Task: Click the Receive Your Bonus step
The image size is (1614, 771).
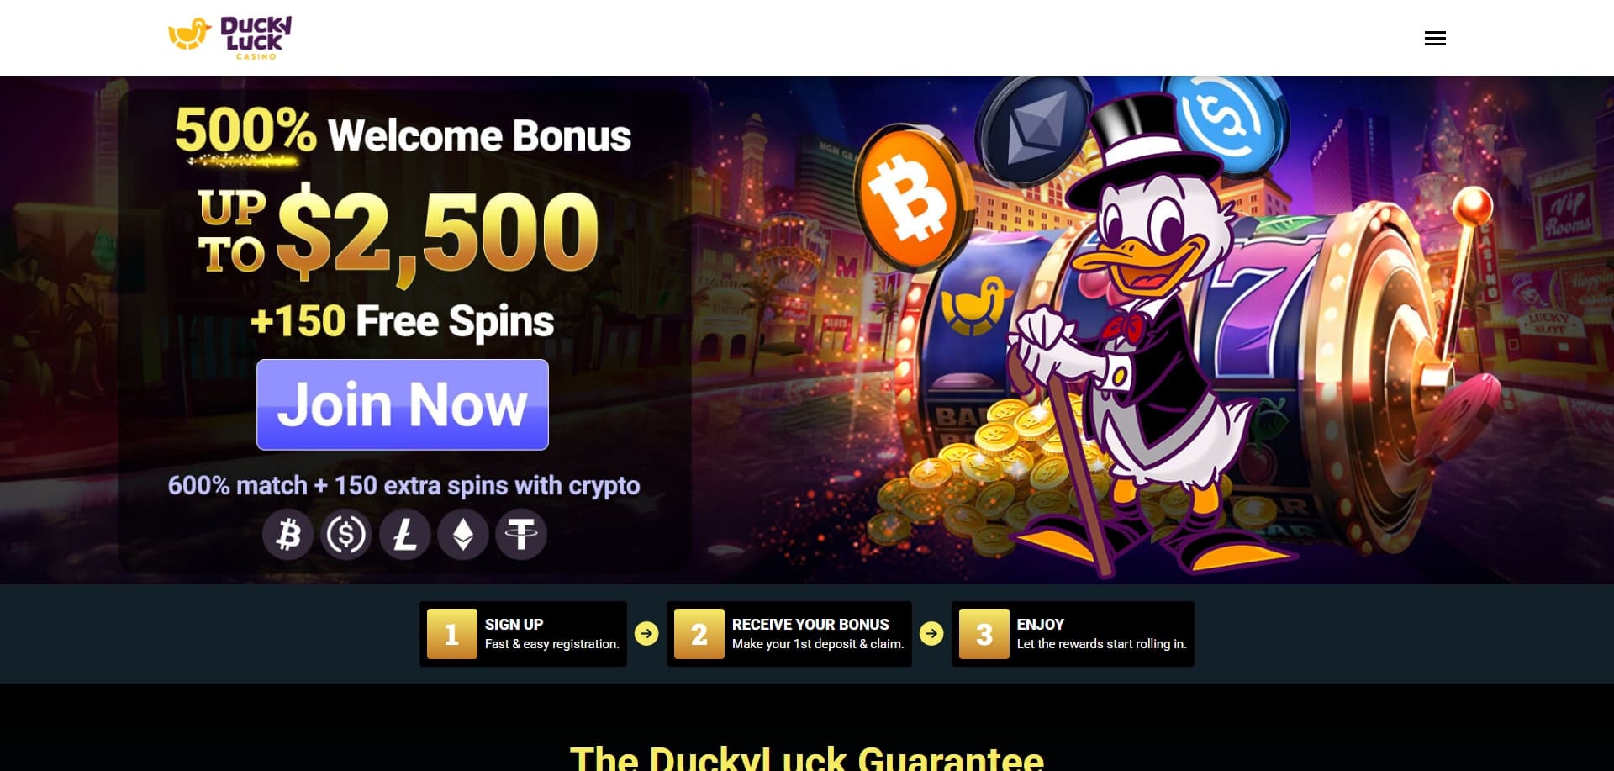Action: (789, 634)
